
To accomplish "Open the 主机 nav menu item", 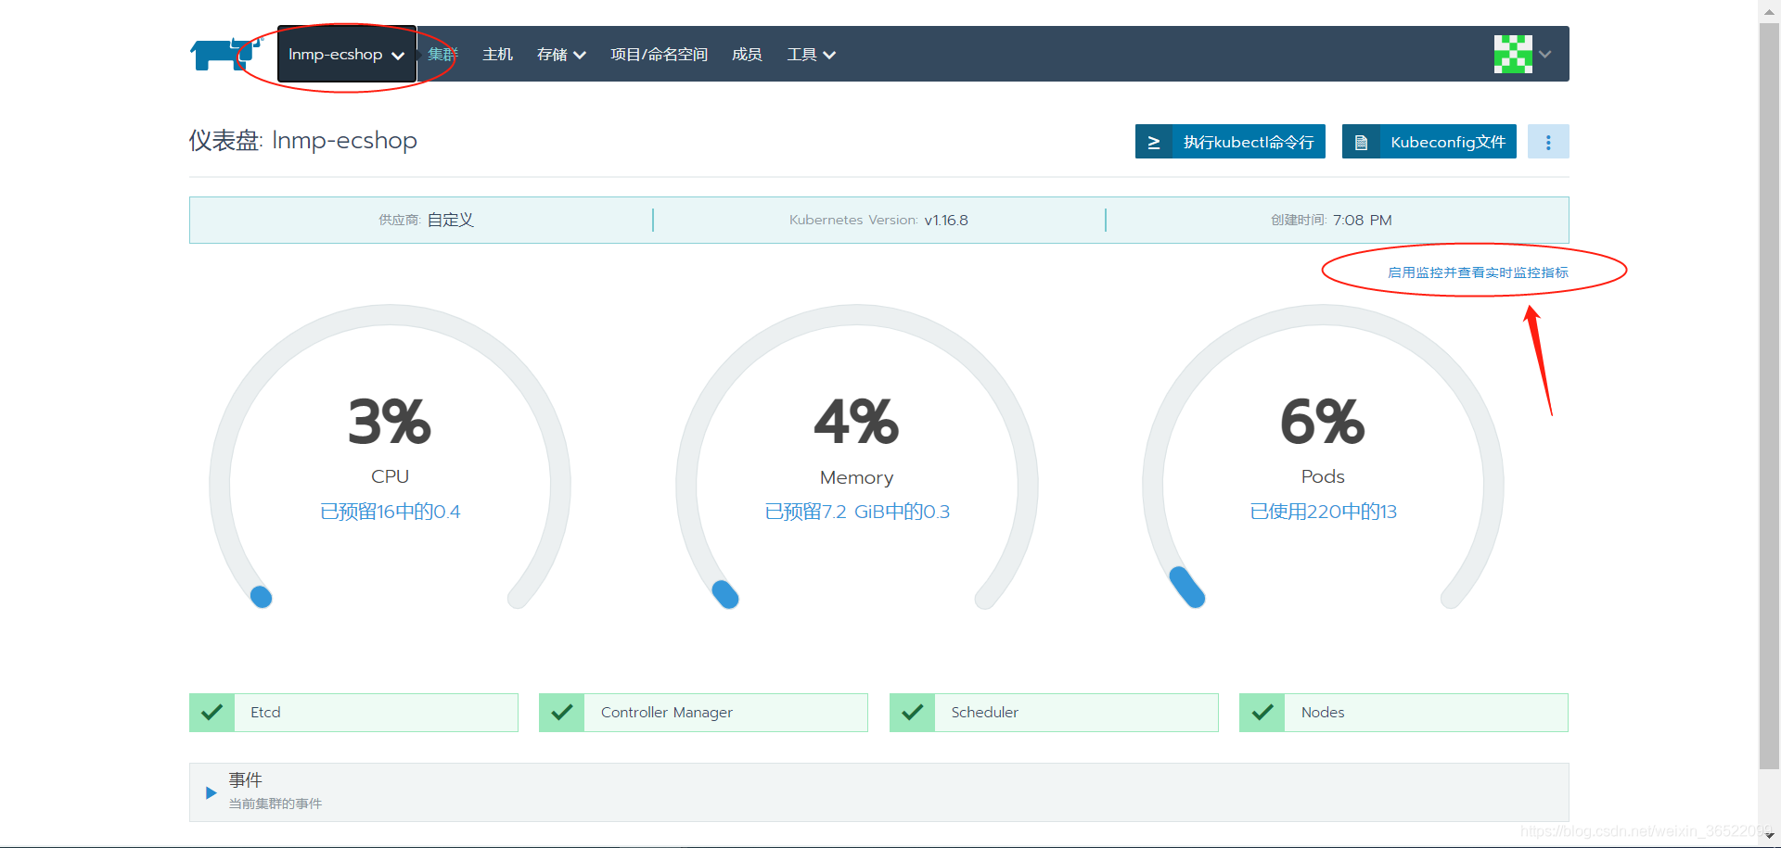I will coord(497,55).
